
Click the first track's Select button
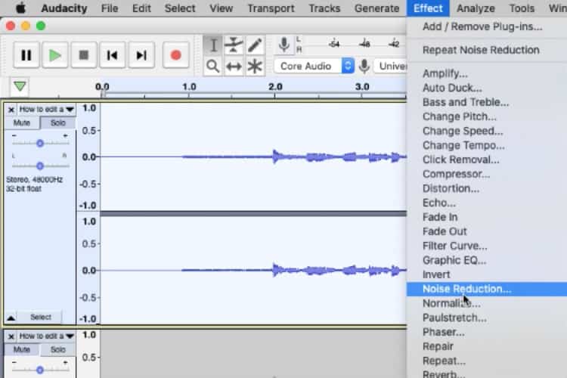(41, 318)
